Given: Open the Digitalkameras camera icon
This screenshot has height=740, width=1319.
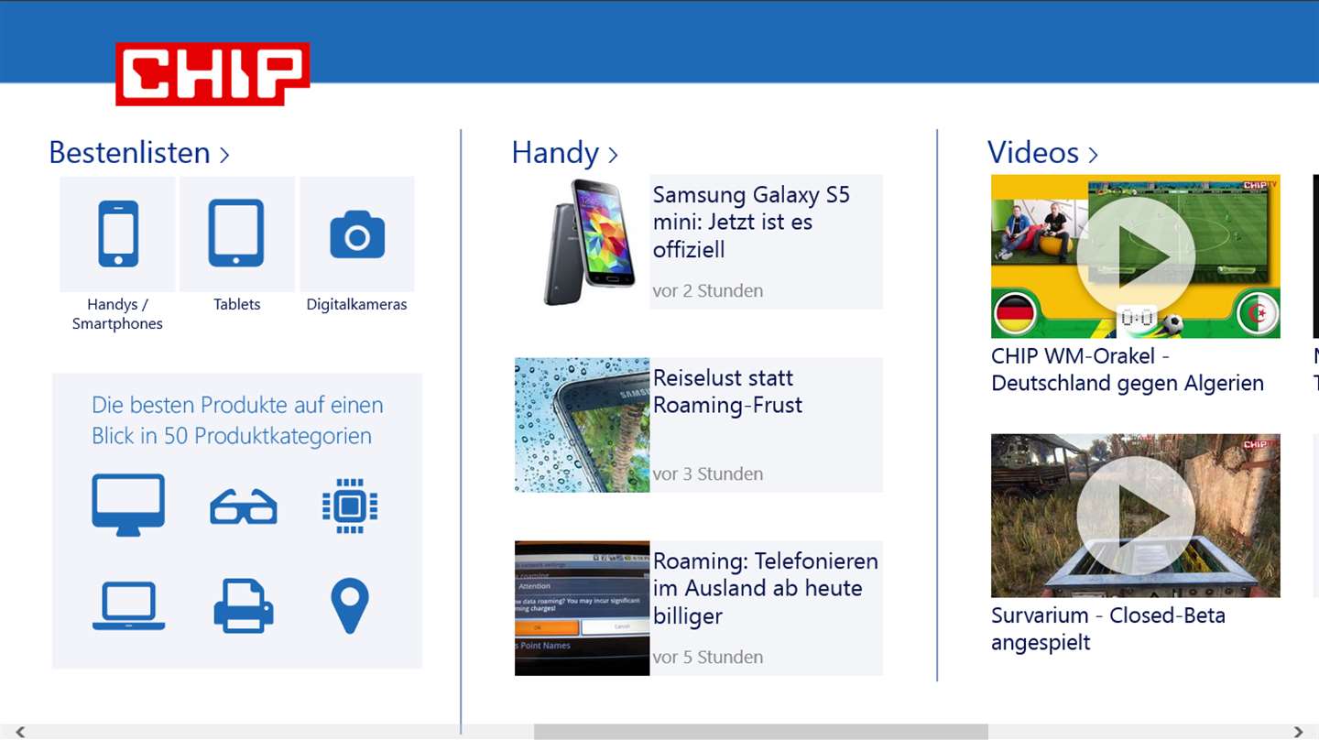Looking at the screenshot, I should [x=357, y=234].
